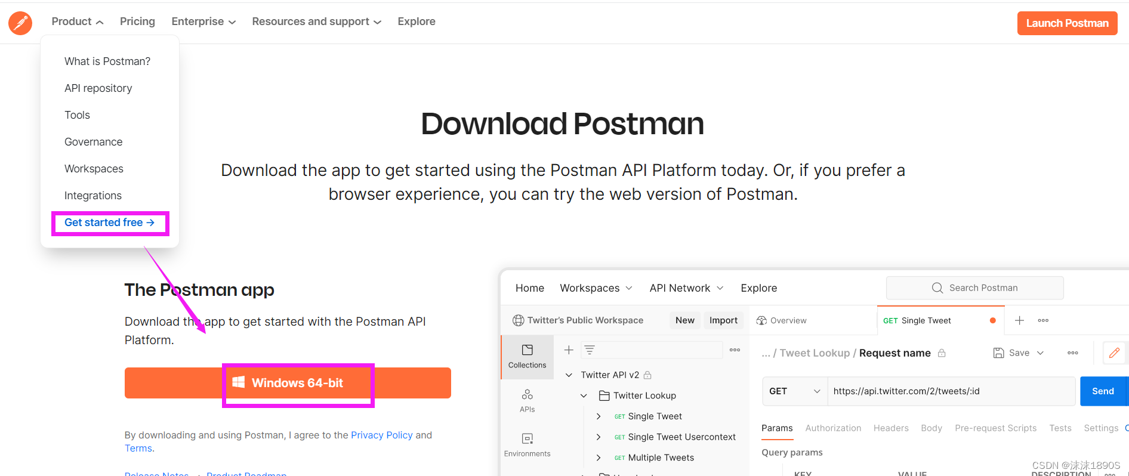Open the Settings tab
The width and height of the screenshot is (1129, 476).
click(1101, 428)
